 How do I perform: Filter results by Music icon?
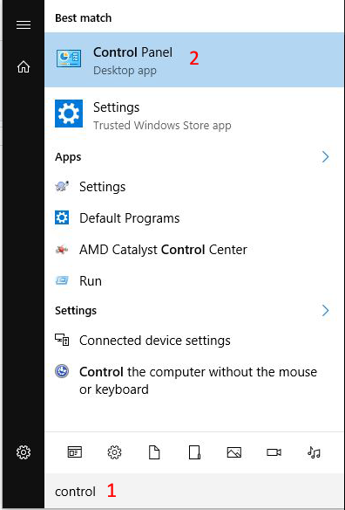[314, 452]
